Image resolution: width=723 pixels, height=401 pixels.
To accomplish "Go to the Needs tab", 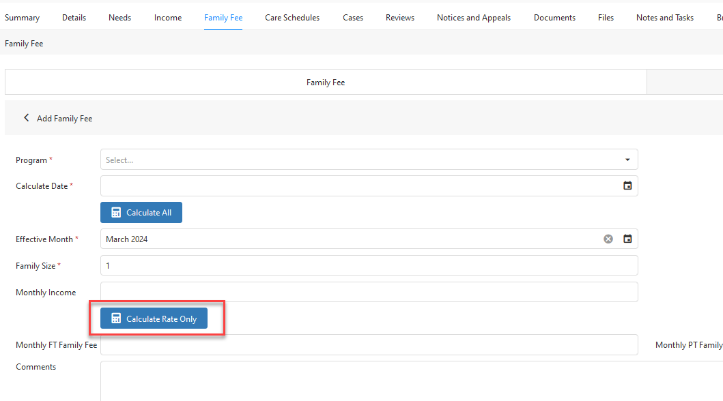I will click(120, 18).
